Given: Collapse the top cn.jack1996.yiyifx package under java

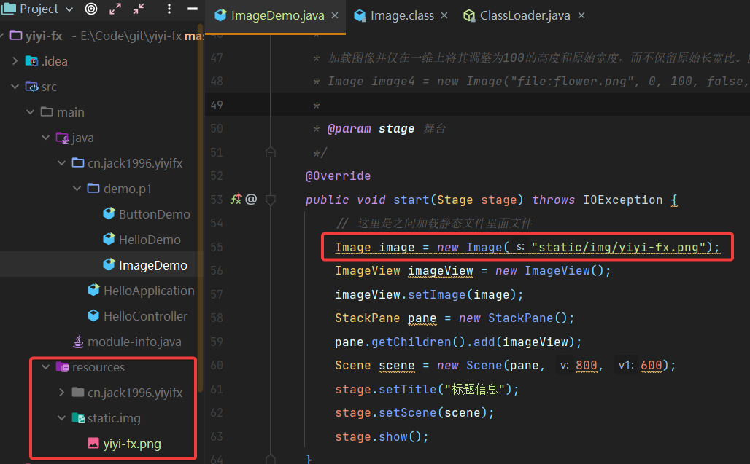Looking at the screenshot, I should 61,162.
